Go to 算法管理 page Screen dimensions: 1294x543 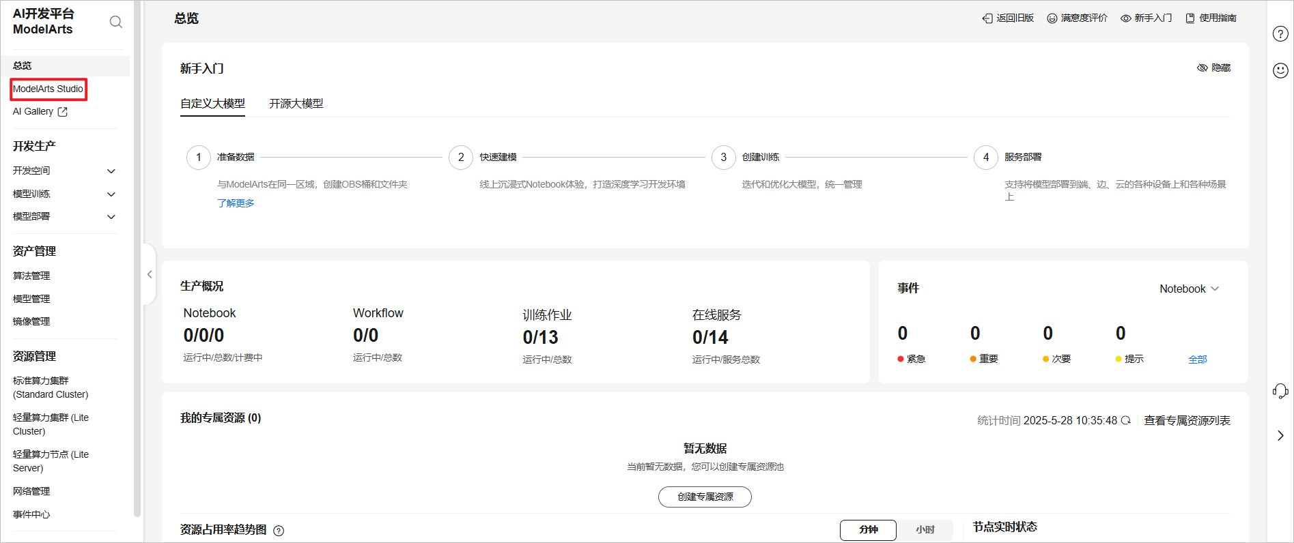pyautogui.click(x=31, y=276)
